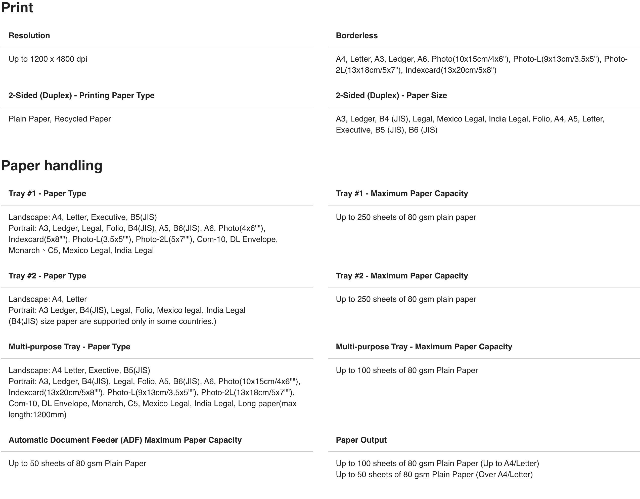Screen dimensions: 640x499
Task: Click the Borderless spec label
Action: 357,35
